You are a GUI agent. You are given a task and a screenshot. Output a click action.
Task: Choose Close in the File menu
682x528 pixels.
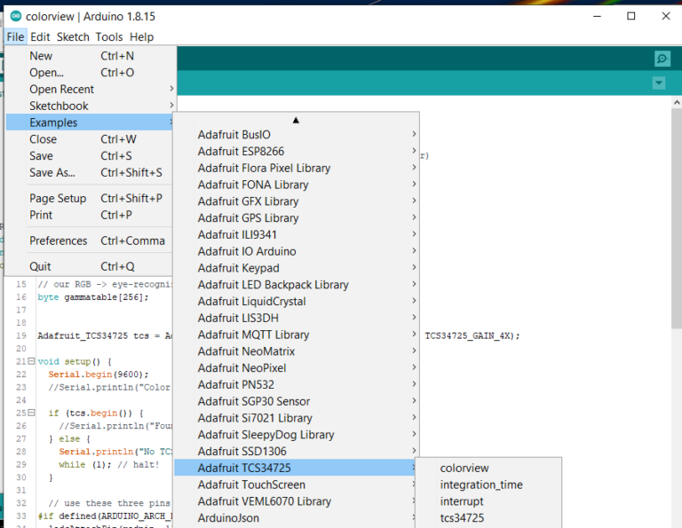point(91,139)
